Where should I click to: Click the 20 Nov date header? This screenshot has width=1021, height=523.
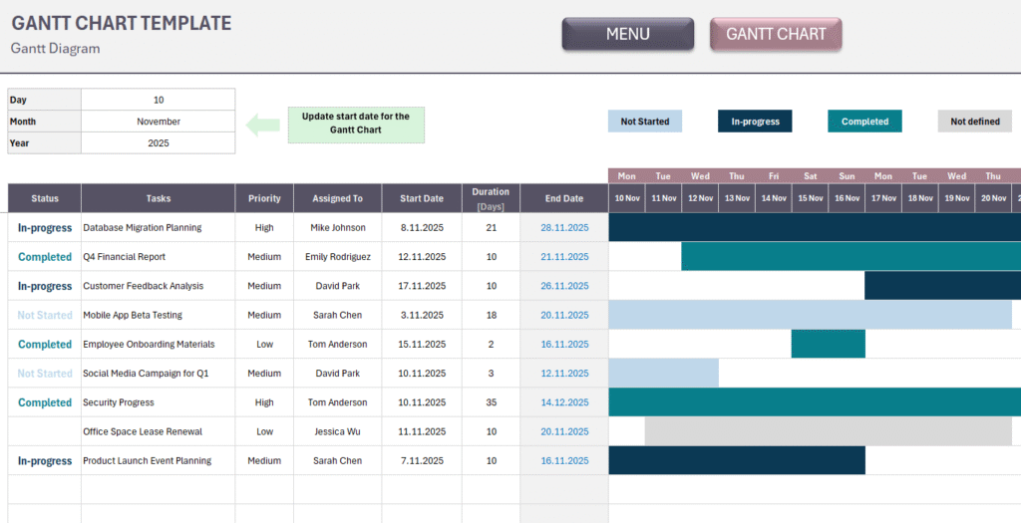click(994, 198)
